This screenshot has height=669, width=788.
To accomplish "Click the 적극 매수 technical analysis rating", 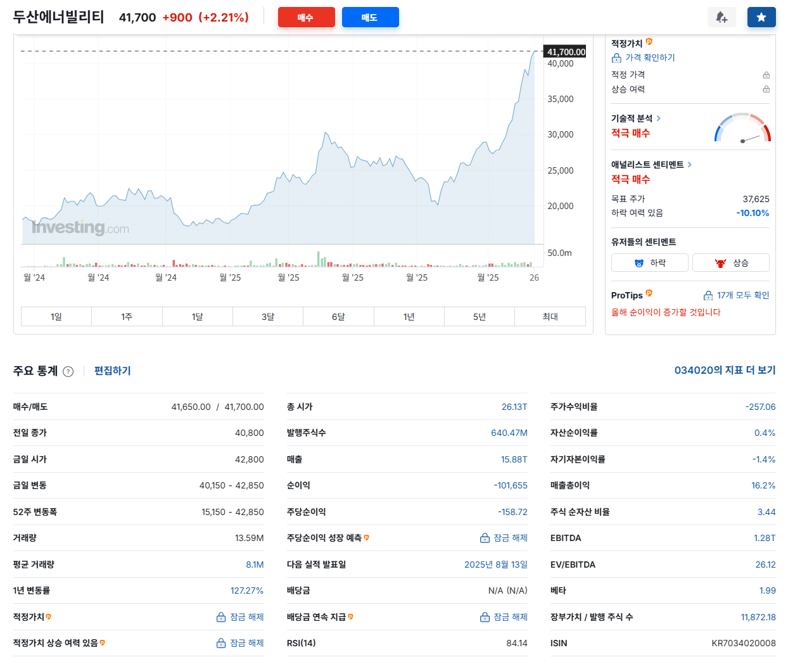I will [x=630, y=133].
